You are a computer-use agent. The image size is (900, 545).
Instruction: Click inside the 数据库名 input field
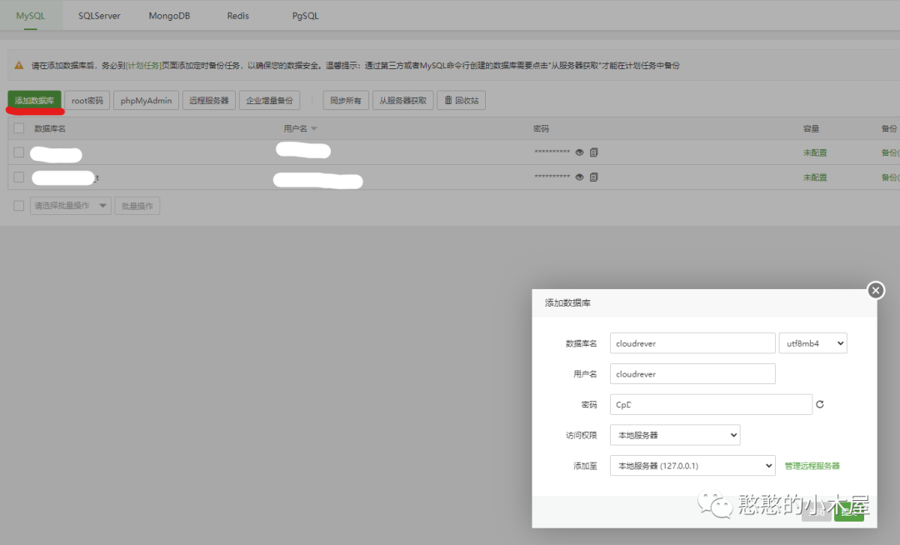click(x=692, y=342)
